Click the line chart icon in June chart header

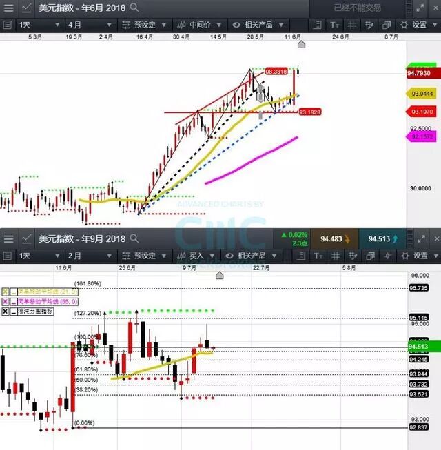[x=27, y=8]
